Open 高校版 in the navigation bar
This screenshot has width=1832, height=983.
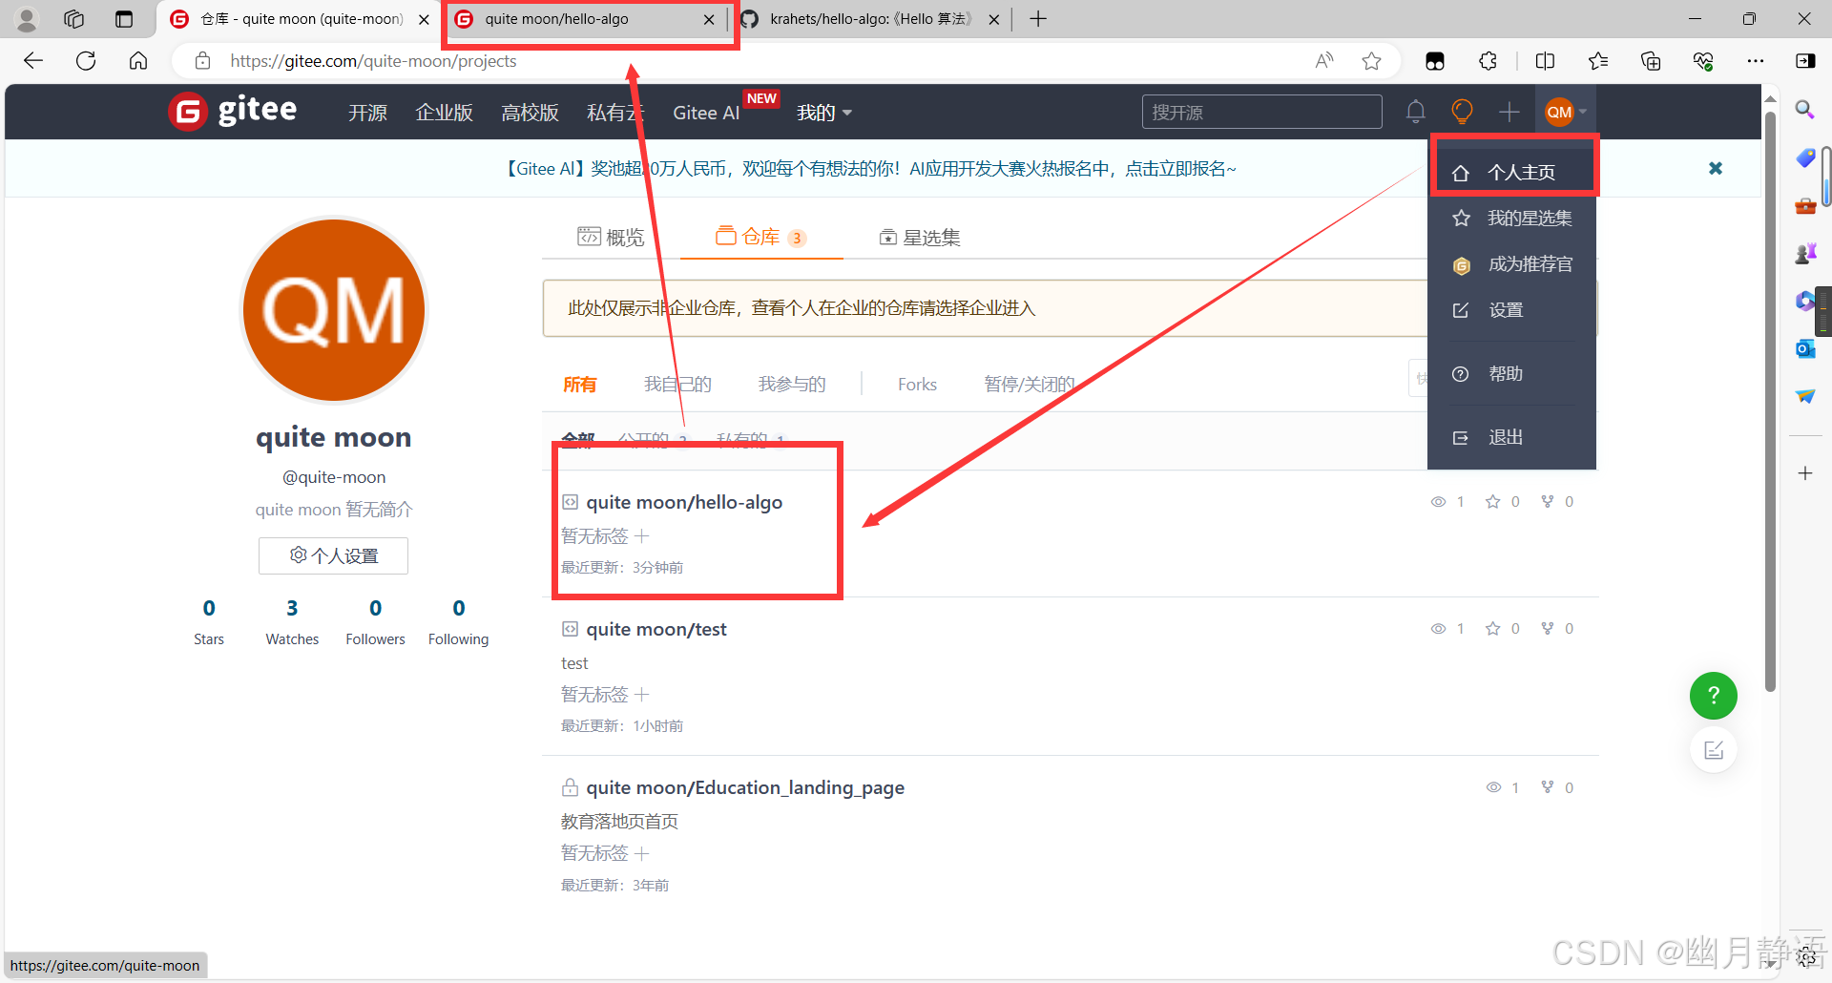[530, 113]
